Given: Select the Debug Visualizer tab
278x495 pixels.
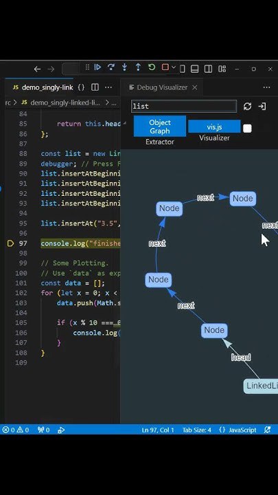Looking at the screenshot, I should (162, 87).
